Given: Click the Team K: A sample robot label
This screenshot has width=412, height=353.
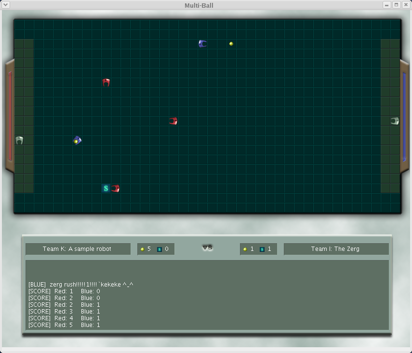Looking at the screenshot, I should 77,249.
